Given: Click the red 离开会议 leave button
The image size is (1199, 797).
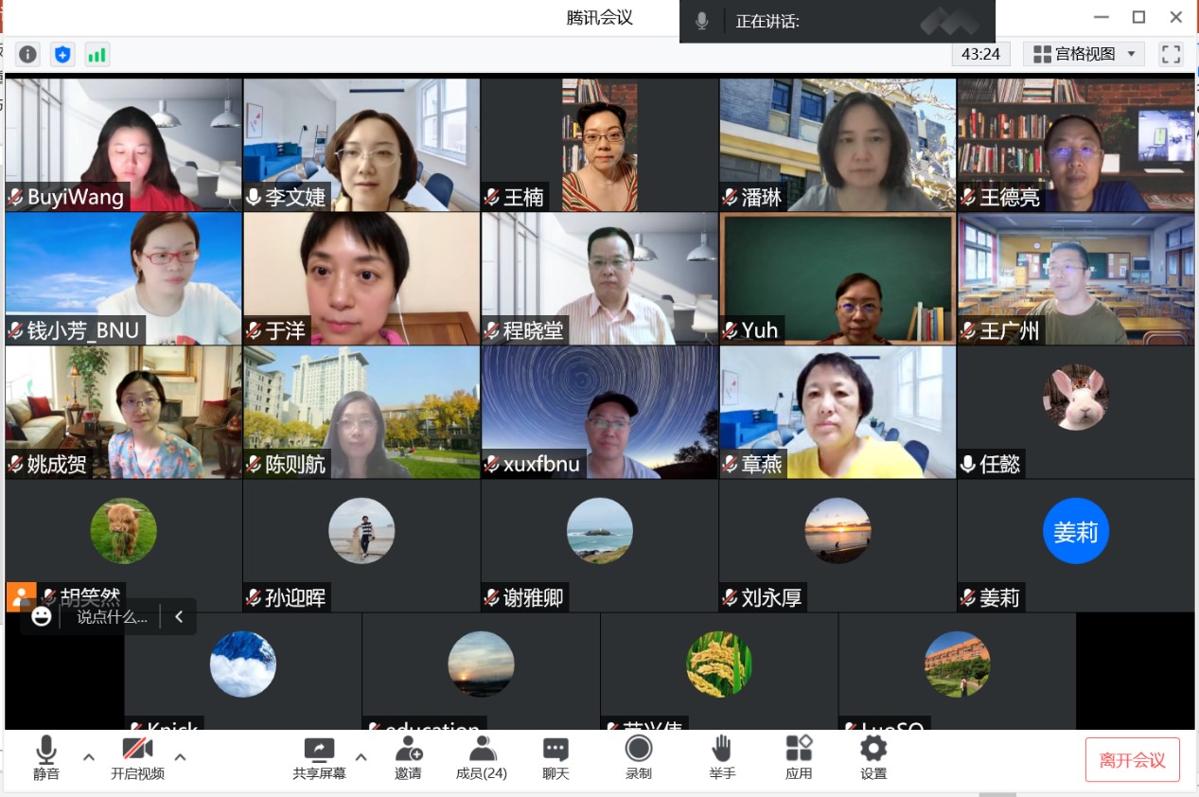Looking at the screenshot, I should click(x=1132, y=759).
